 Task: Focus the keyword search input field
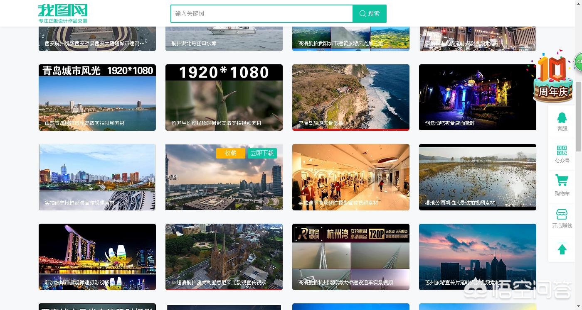pos(261,14)
